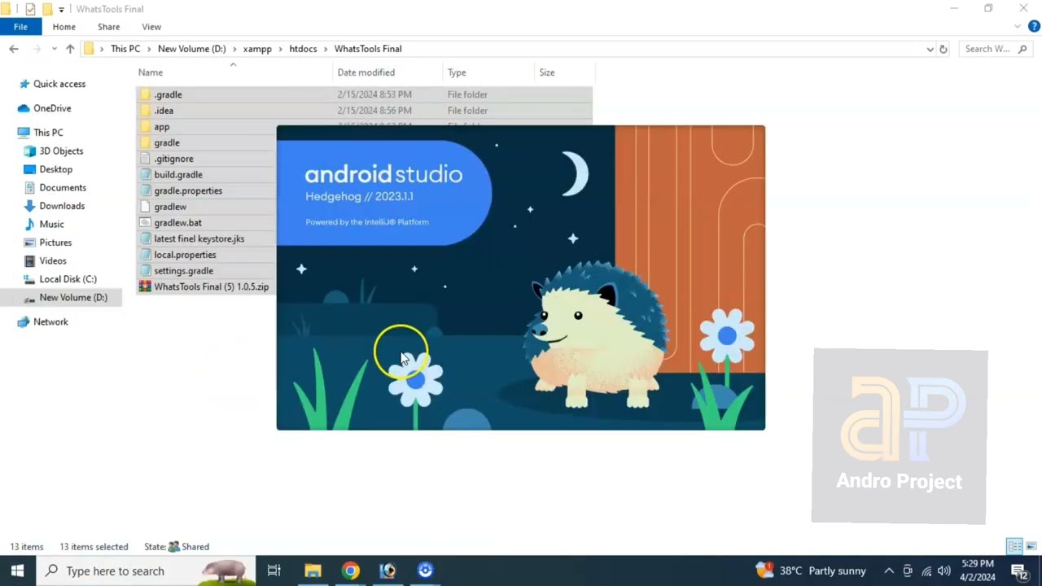Image resolution: width=1042 pixels, height=586 pixels.
Task: Click xampp in the address path
Action: coord(257,49)
